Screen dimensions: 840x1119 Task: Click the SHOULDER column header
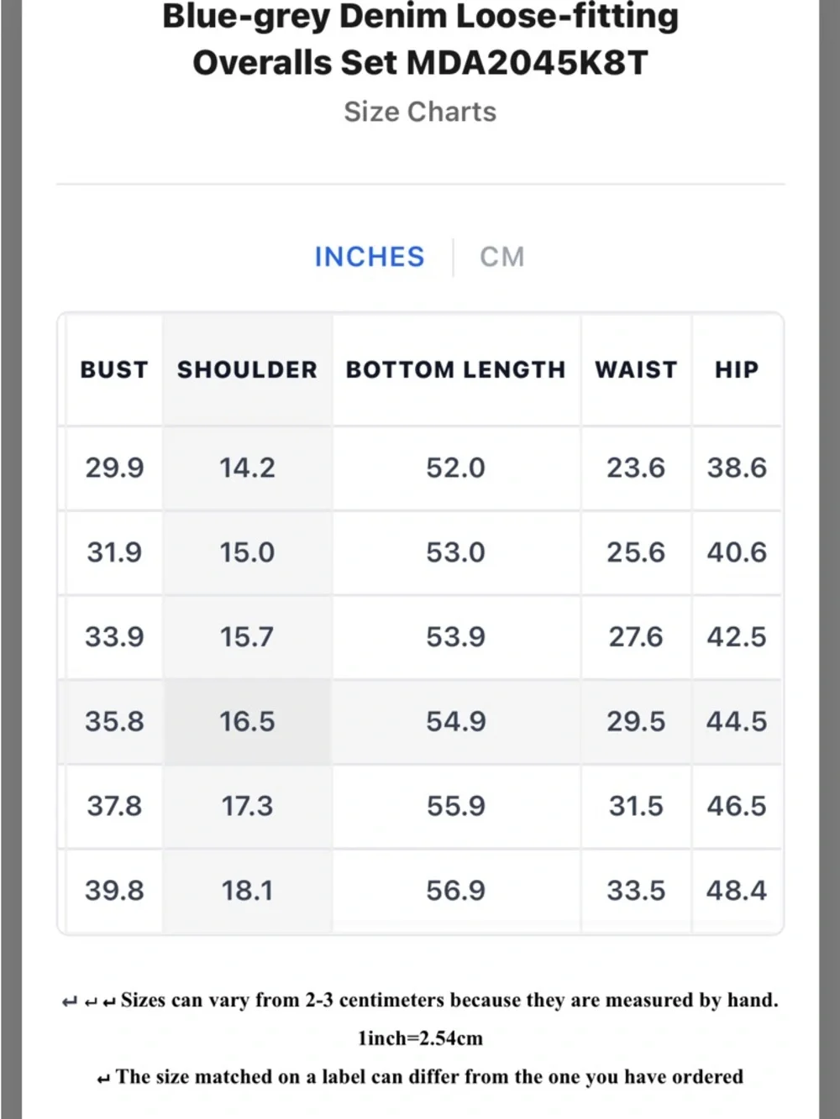[247, 370]
